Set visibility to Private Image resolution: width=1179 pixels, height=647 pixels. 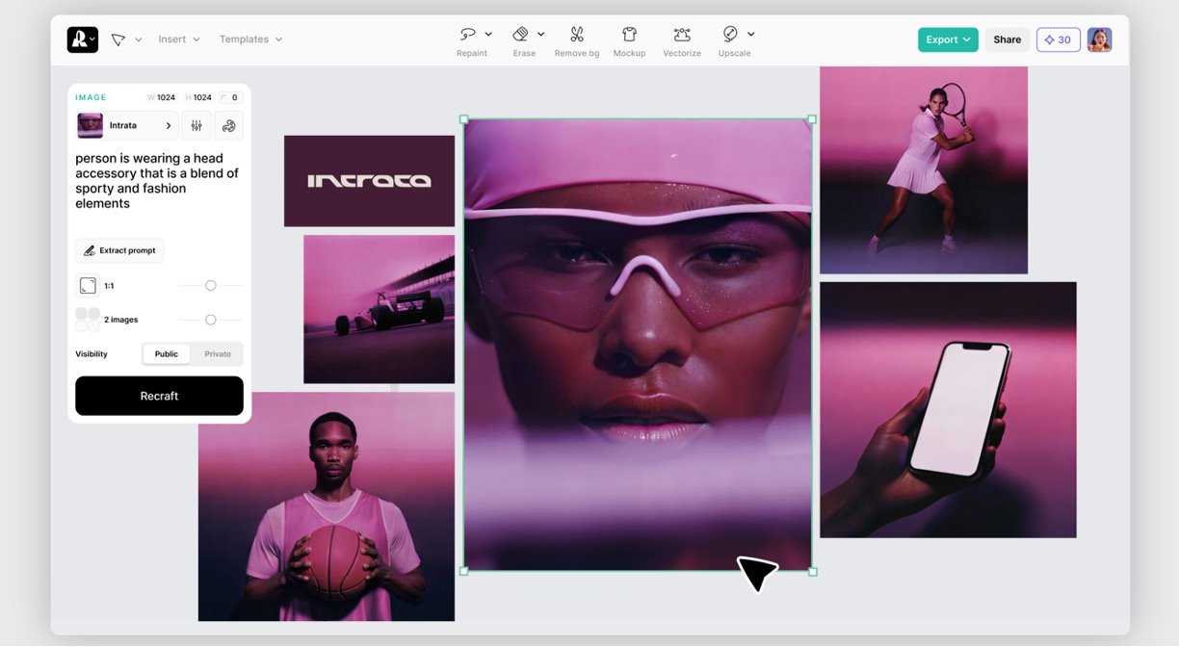218,354
